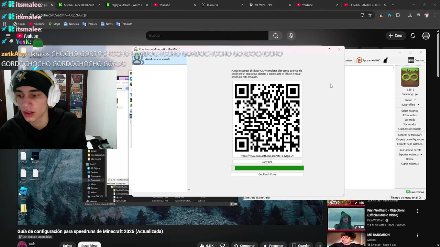Click Copiar instancia in MultiMC
The image size is (440, 247).
(410, 164)
